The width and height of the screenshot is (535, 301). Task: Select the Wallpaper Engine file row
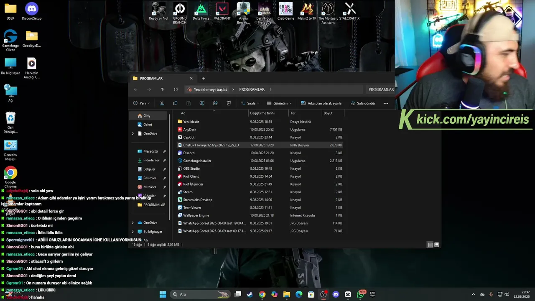[x=260, y=215]
